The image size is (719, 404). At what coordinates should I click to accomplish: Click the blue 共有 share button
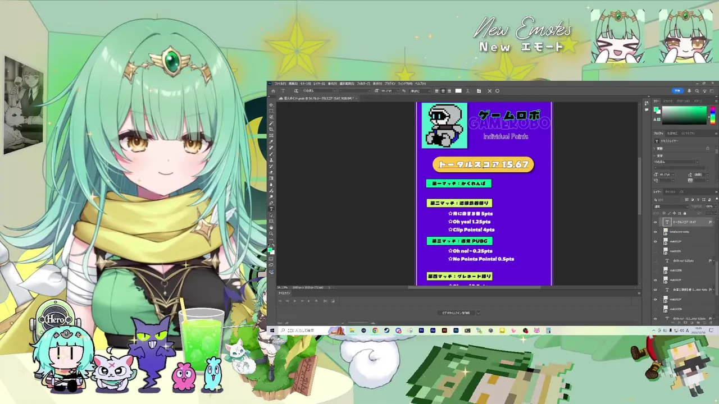tap(677, 91)
